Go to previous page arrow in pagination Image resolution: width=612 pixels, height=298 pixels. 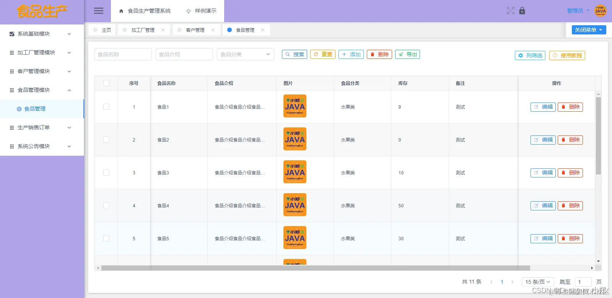(x=492, y=282)
